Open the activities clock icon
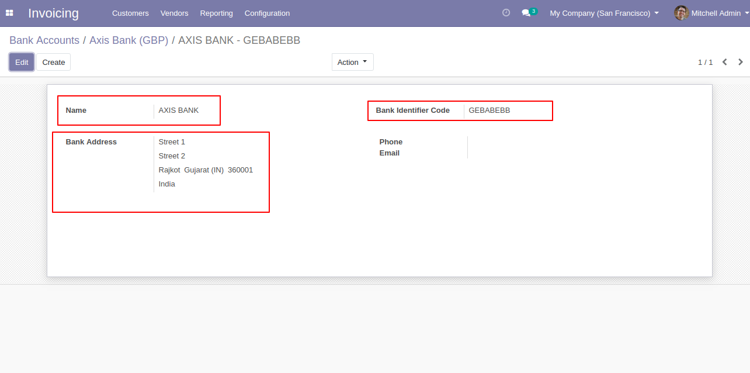This screenshot has width=750, height=373. (506, 13)
